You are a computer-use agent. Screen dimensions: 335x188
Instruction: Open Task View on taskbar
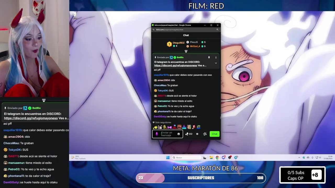(205, 157)
